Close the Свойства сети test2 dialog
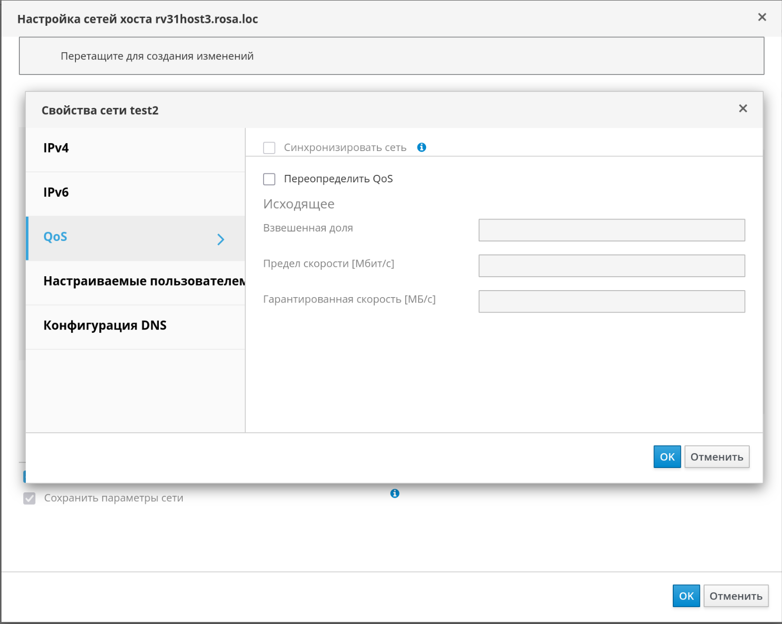The image size is (782, 624). click(743, 109)
